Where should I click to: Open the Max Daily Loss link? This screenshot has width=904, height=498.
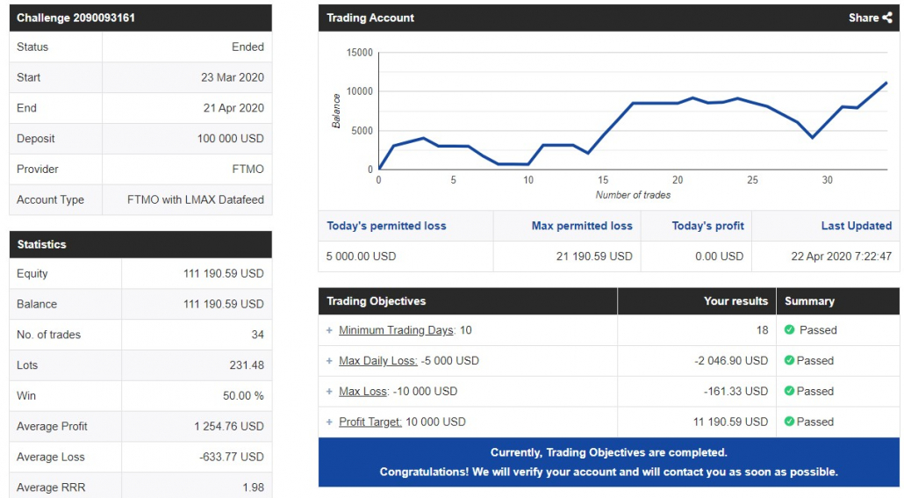coord(377,361)
